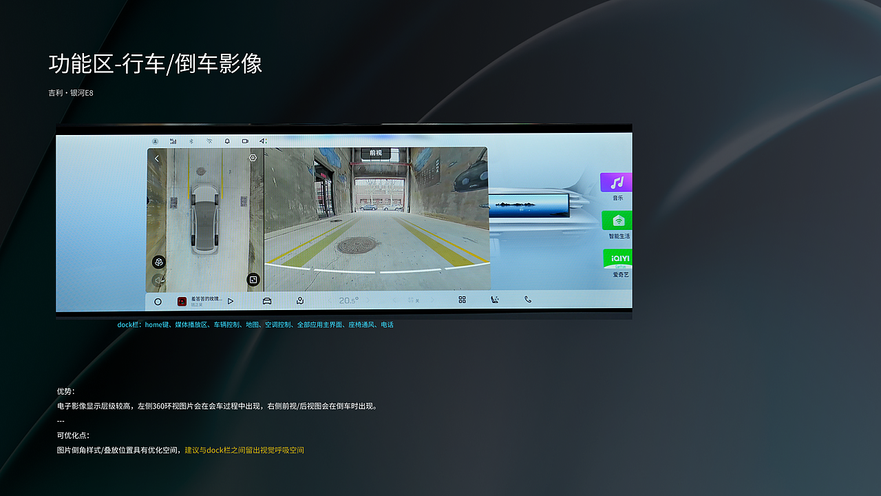The height and width of the screenshot is (496, 881).
Task: Tap the Bluetooth status icon
Action: click(191, 141)
